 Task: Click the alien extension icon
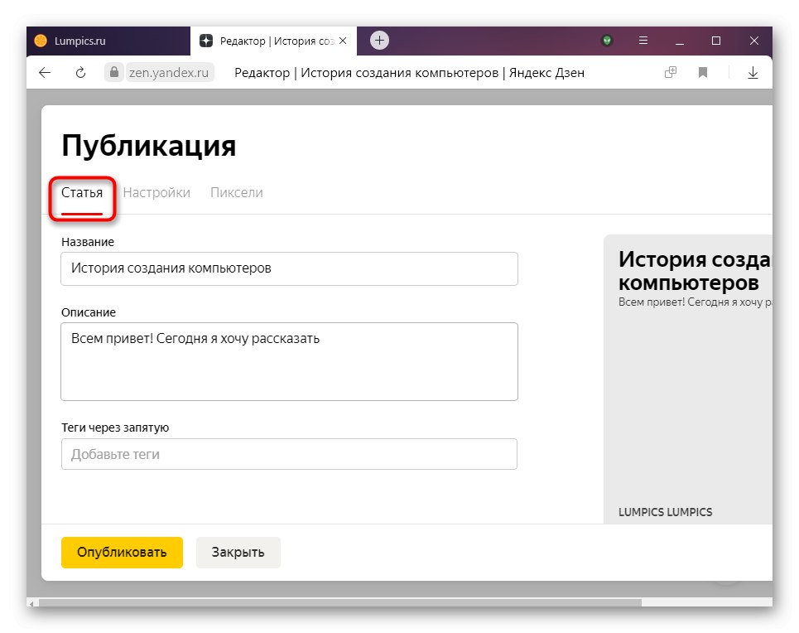[x=607, y=41]
